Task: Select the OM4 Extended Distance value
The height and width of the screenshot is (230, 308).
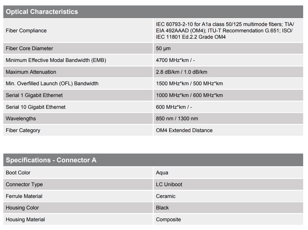Action: pyautogui.click(x=184, y=130)
